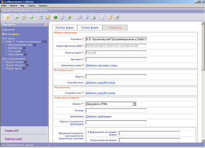
Task: Expand the Общие ресурсы tree node
Action: pos(3,65)
